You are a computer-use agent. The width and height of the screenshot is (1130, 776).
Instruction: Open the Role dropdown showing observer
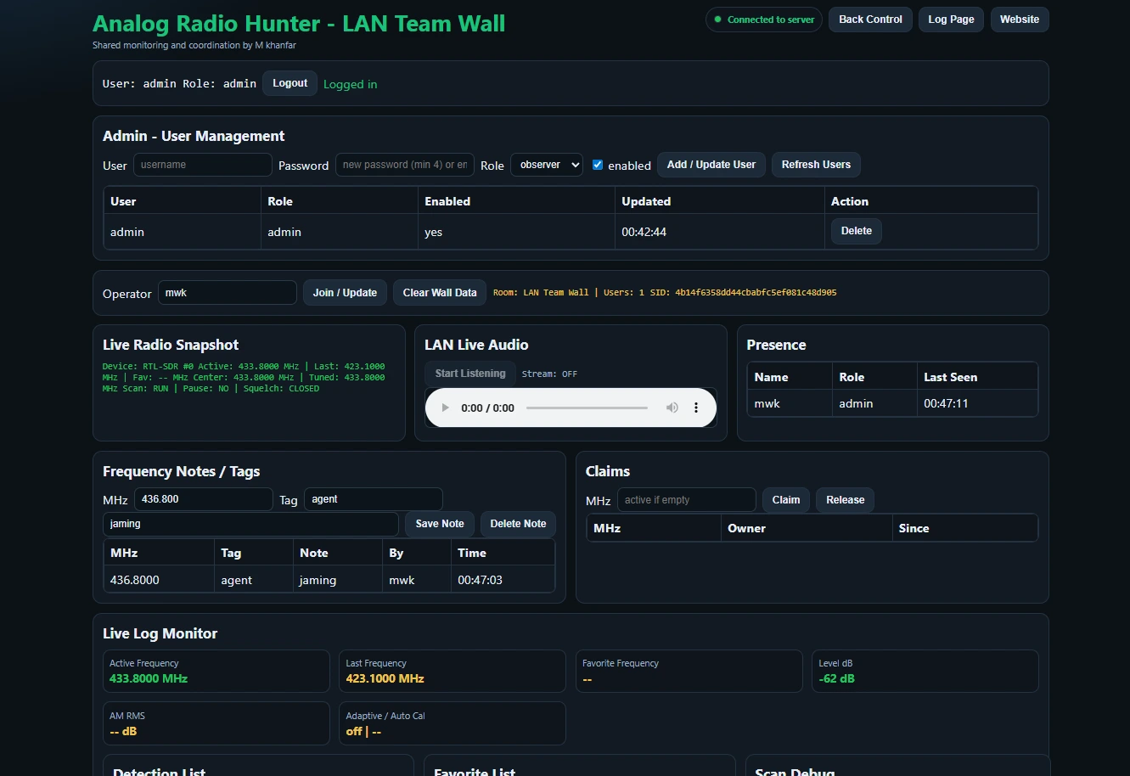pyautogui.click(x=546, y=165)
